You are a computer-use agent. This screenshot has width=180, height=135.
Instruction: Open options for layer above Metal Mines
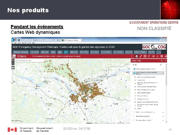coord(163,112)
